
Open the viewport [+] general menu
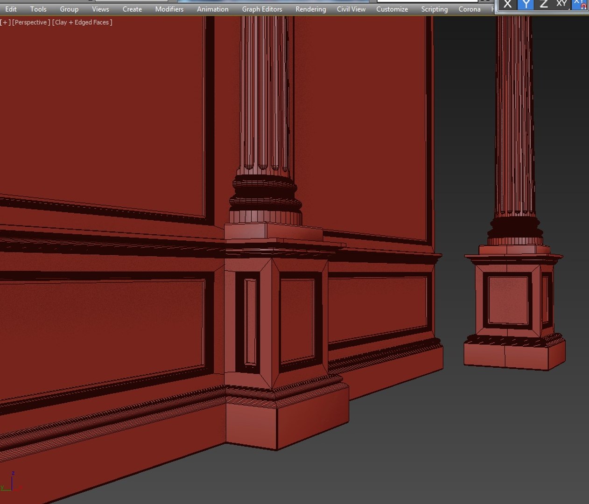[x=6, y=22]
